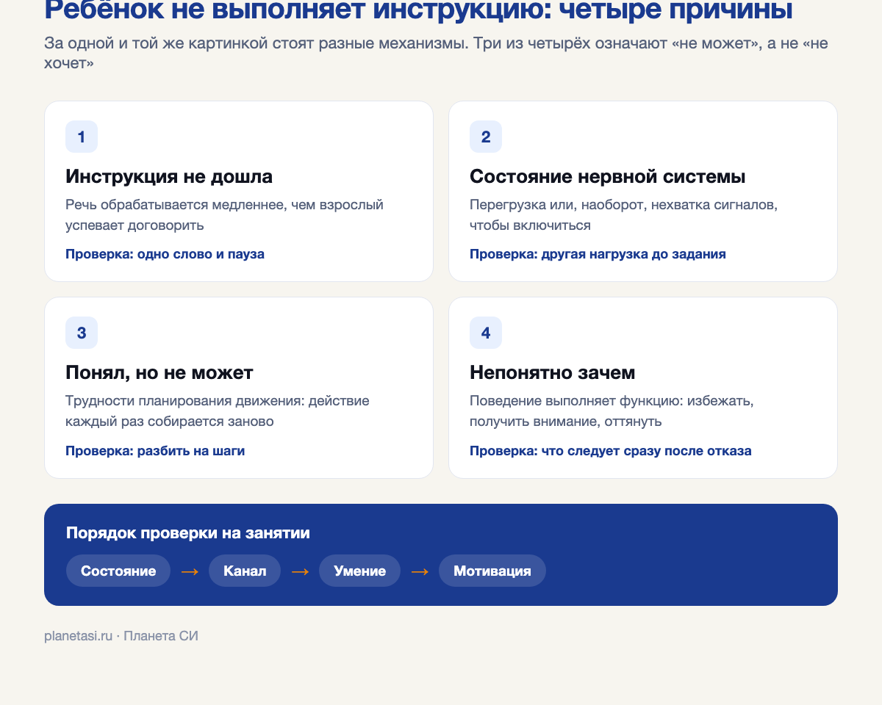This screenshot has height=705, width=882.
Task: Click "Проверка: разбить на шаги"
Action: point(155,451)
